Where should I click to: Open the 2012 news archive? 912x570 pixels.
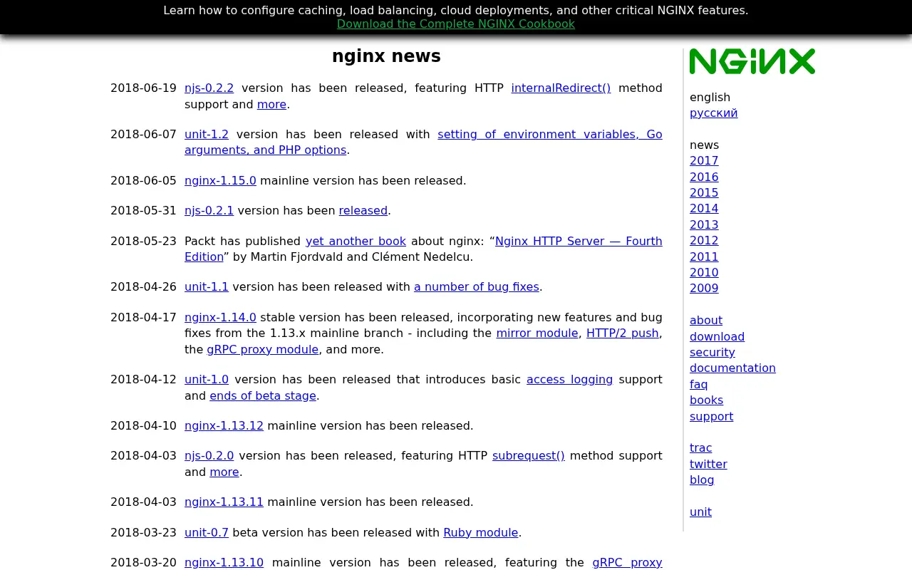[704, 240]
